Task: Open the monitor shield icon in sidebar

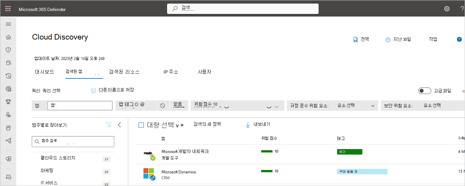Action: tap(8, 159)
